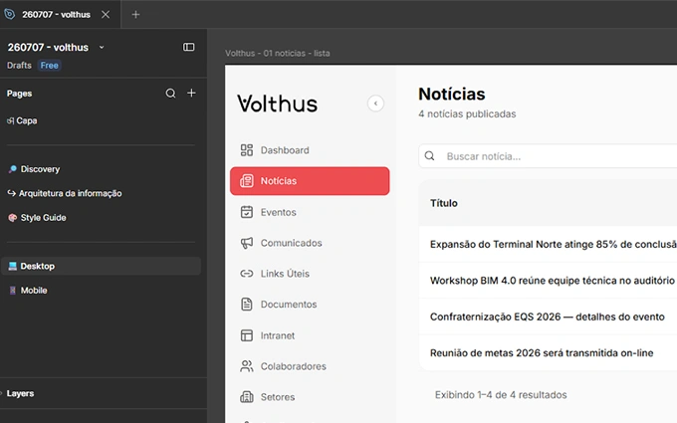Open the Capa page
Screen dimensions: 677x423
click(22, 120)
